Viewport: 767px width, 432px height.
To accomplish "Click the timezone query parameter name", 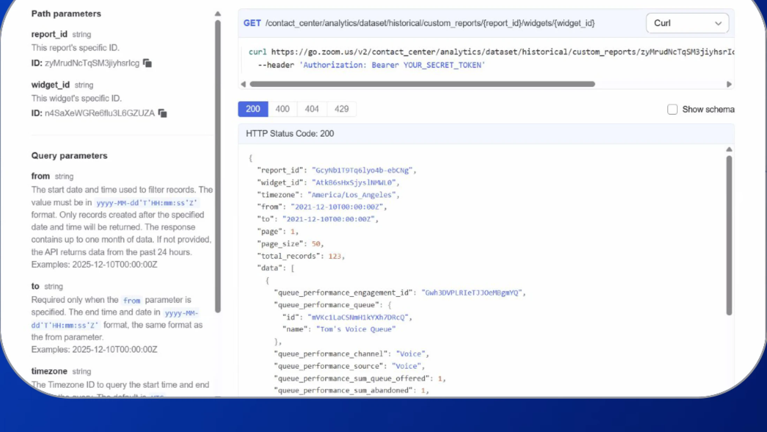I will click(49, 371).
